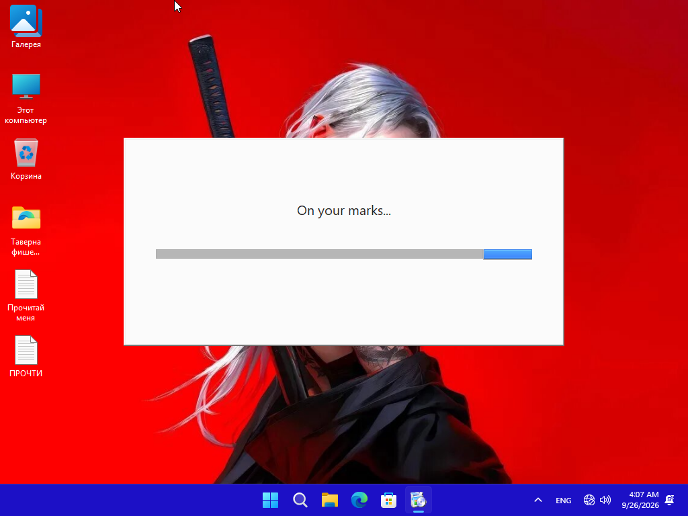
Task: Click the 'On your marks...' text
Action: click(x=343, y=211)
